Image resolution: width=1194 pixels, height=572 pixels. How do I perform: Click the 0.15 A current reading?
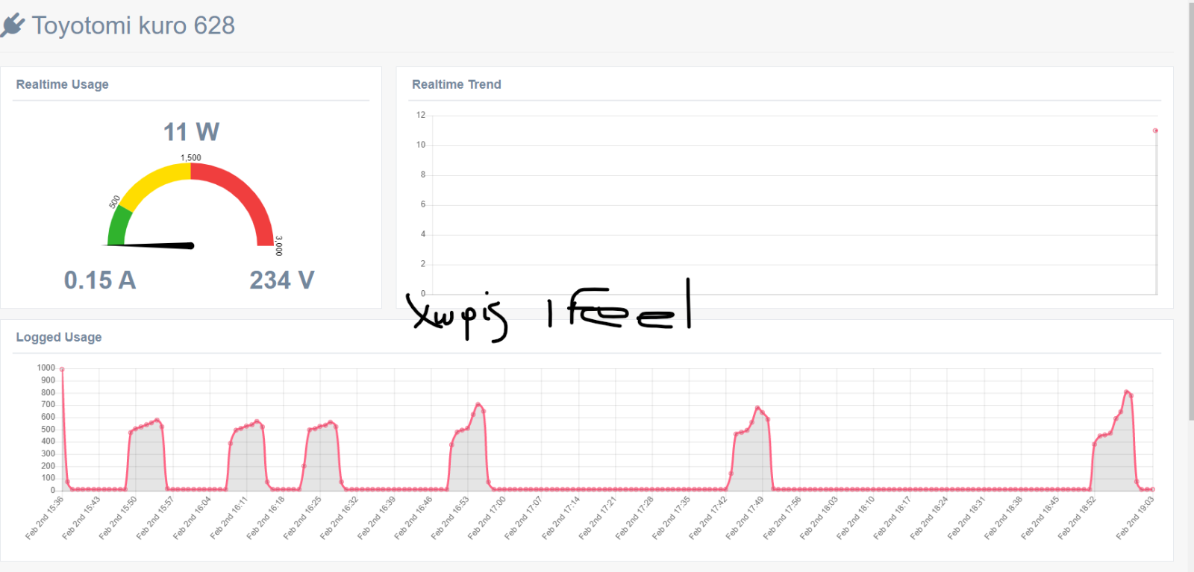pos(100,280)
